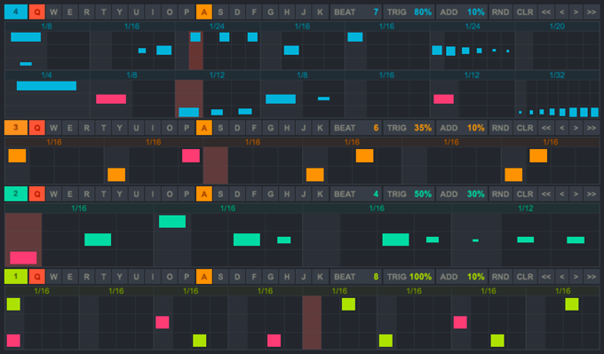Click CLR button in lane 4
Viewport: 604px width, 354px height.
[x=525, y=12]
